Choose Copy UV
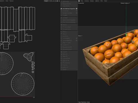 click(69, 52)
